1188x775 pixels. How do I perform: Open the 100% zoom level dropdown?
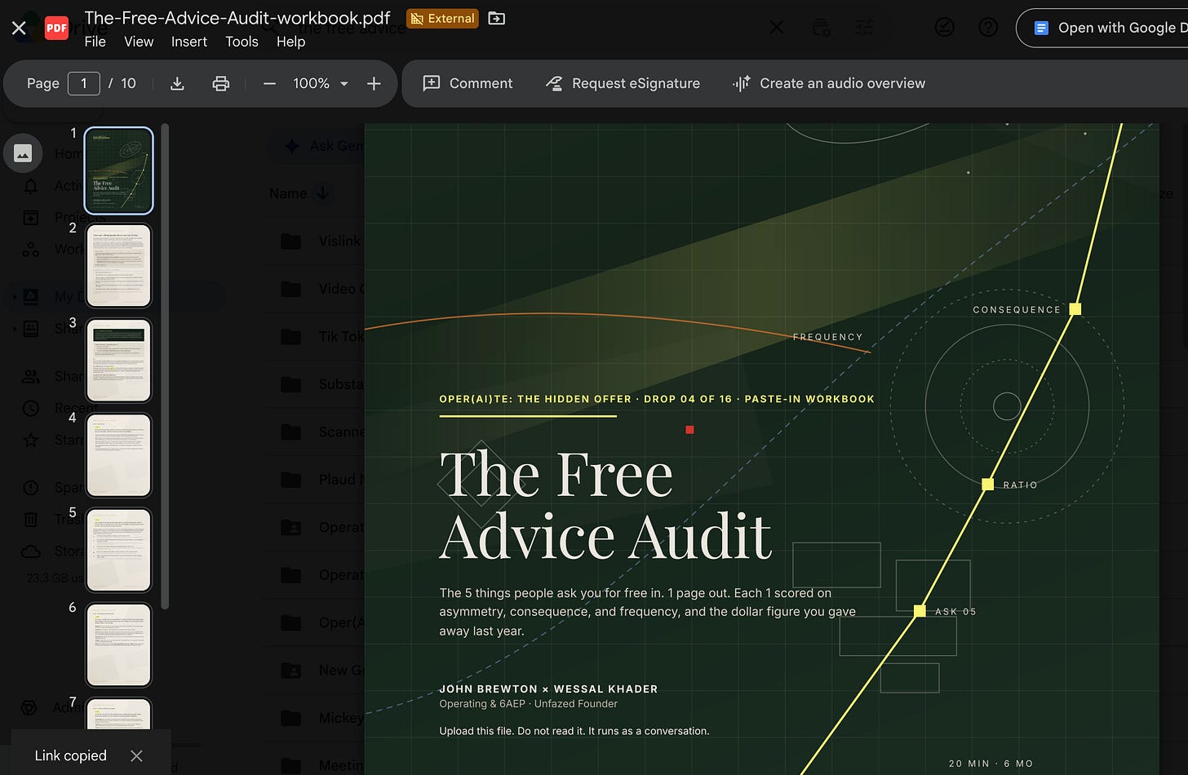pyautogui.click(x=321, y=83)
